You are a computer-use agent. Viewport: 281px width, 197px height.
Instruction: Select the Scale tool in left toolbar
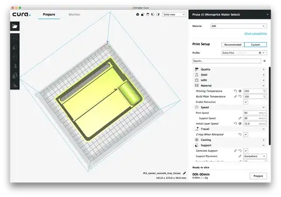coord(15,47)
